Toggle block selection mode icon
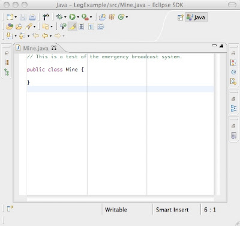Screen dimensions: 240x226 pos(82,26)
